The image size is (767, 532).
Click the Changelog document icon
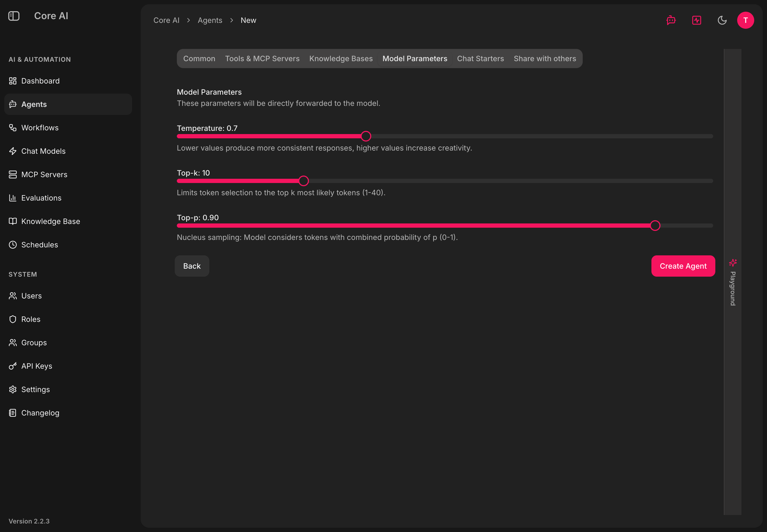(x=13, y=413)
